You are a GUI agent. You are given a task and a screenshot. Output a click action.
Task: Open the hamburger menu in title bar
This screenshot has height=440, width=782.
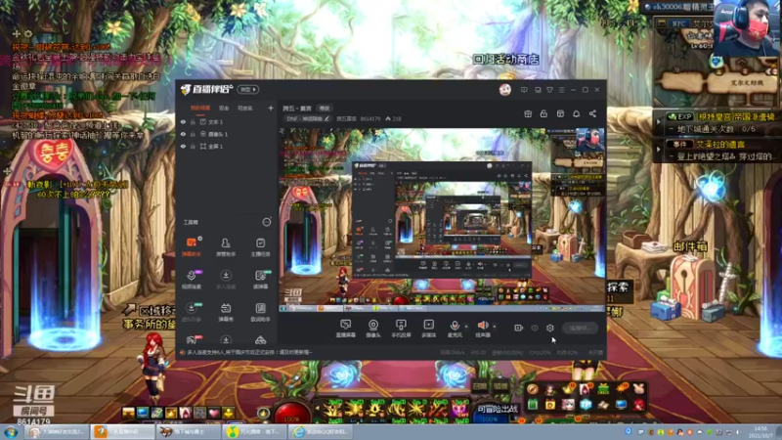coord(561,90)
